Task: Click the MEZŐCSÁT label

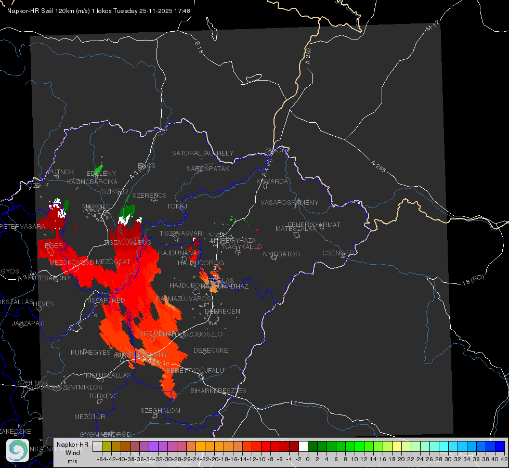Action: tap(113, 262)
